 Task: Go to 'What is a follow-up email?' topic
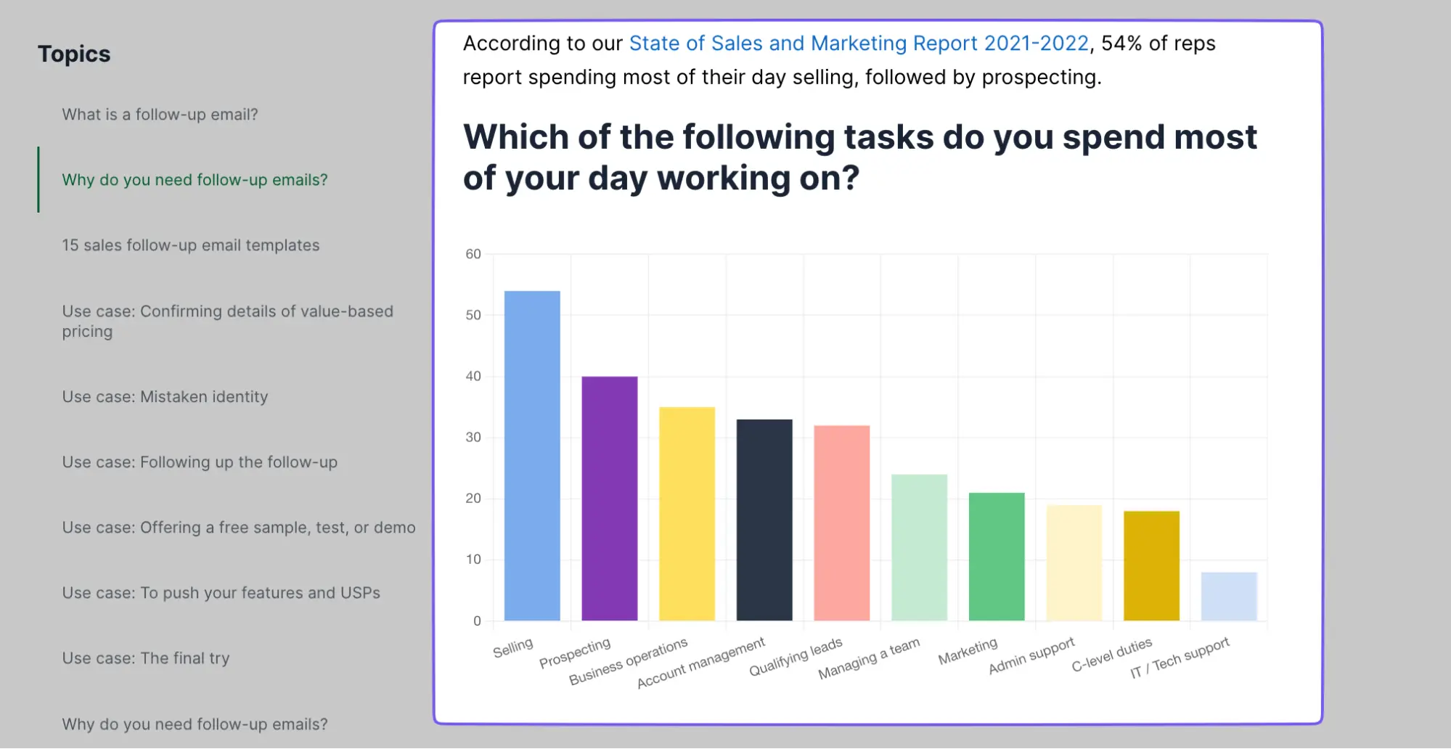click(160, 115)
